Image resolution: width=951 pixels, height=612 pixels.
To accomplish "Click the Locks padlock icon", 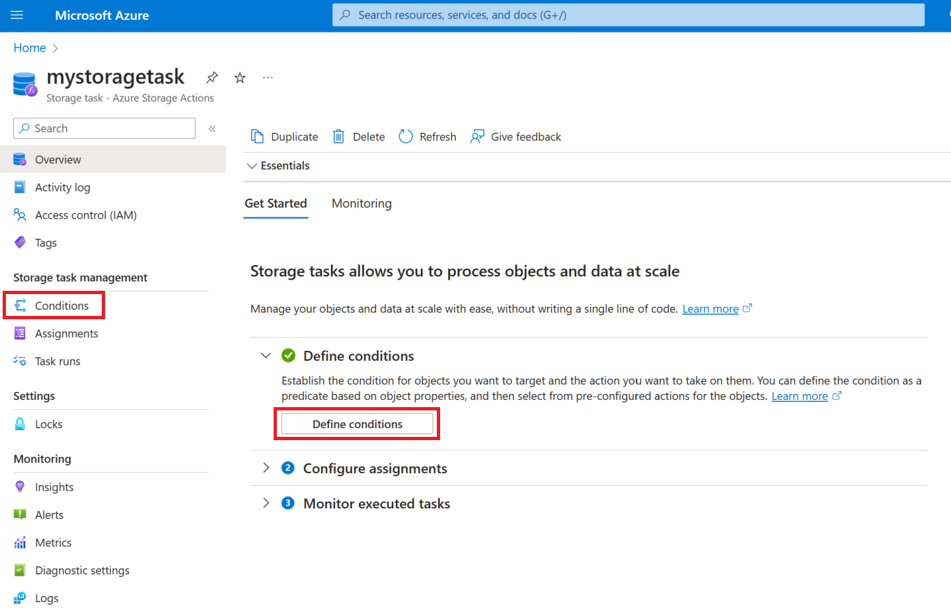I will click(20, 424).
